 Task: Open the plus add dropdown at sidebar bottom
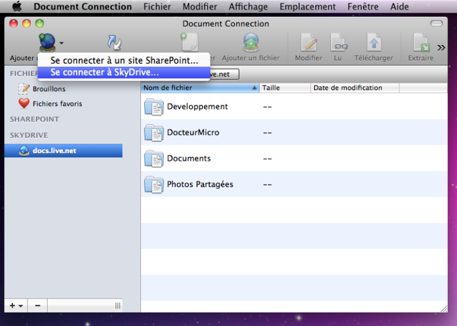16,305
